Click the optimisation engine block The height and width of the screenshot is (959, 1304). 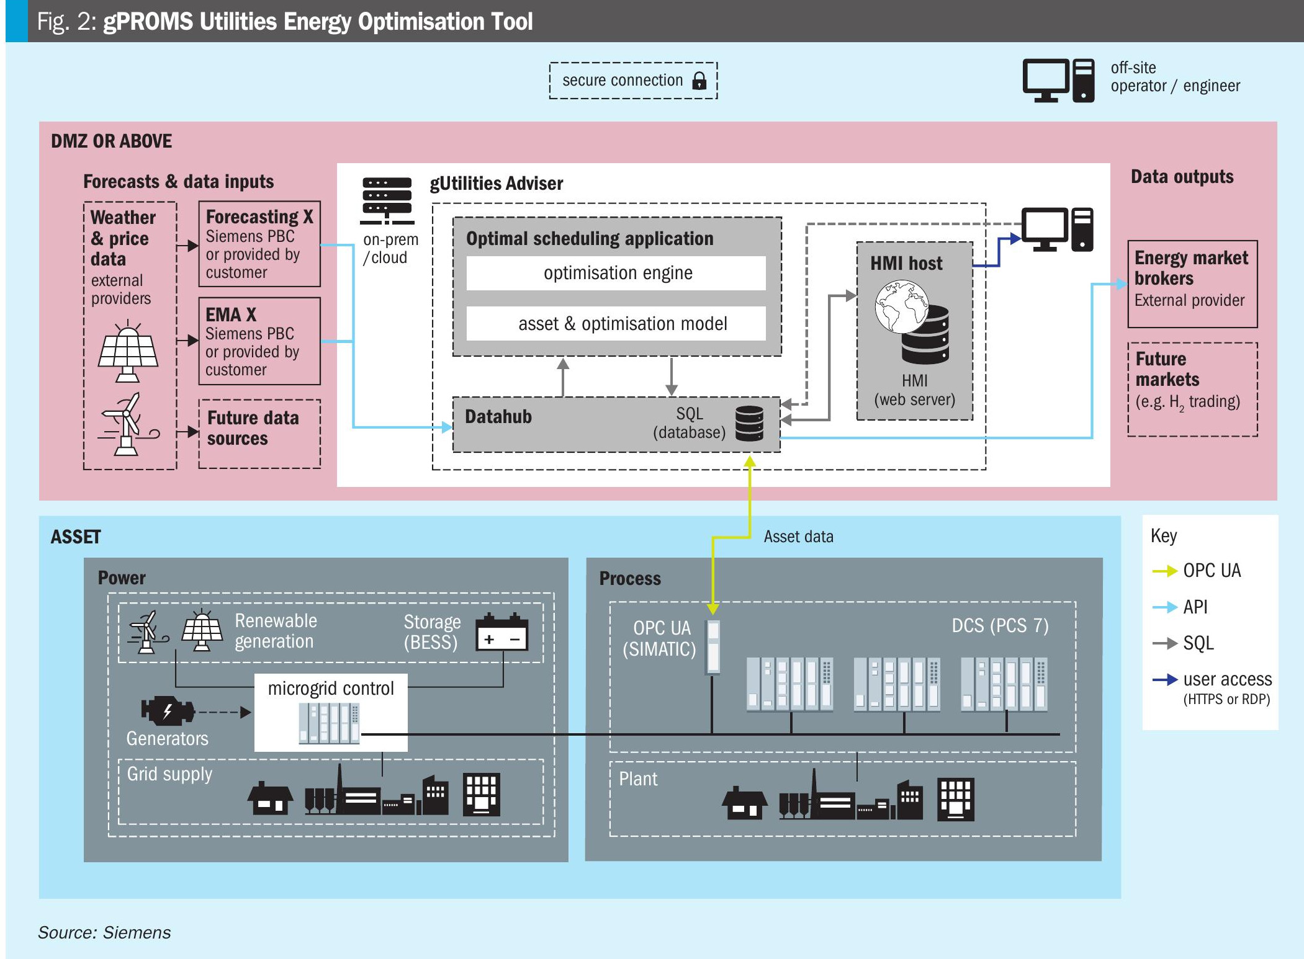click(x=616, y=273)
